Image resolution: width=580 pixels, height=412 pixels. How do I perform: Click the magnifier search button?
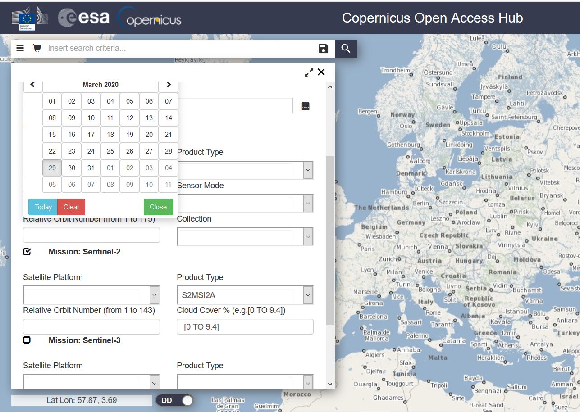(346, 49)
